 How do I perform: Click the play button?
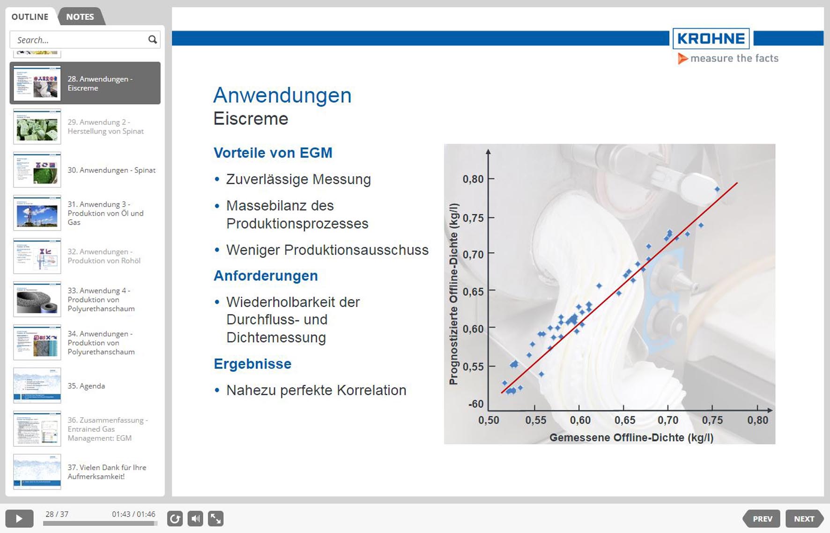[19, 518]
